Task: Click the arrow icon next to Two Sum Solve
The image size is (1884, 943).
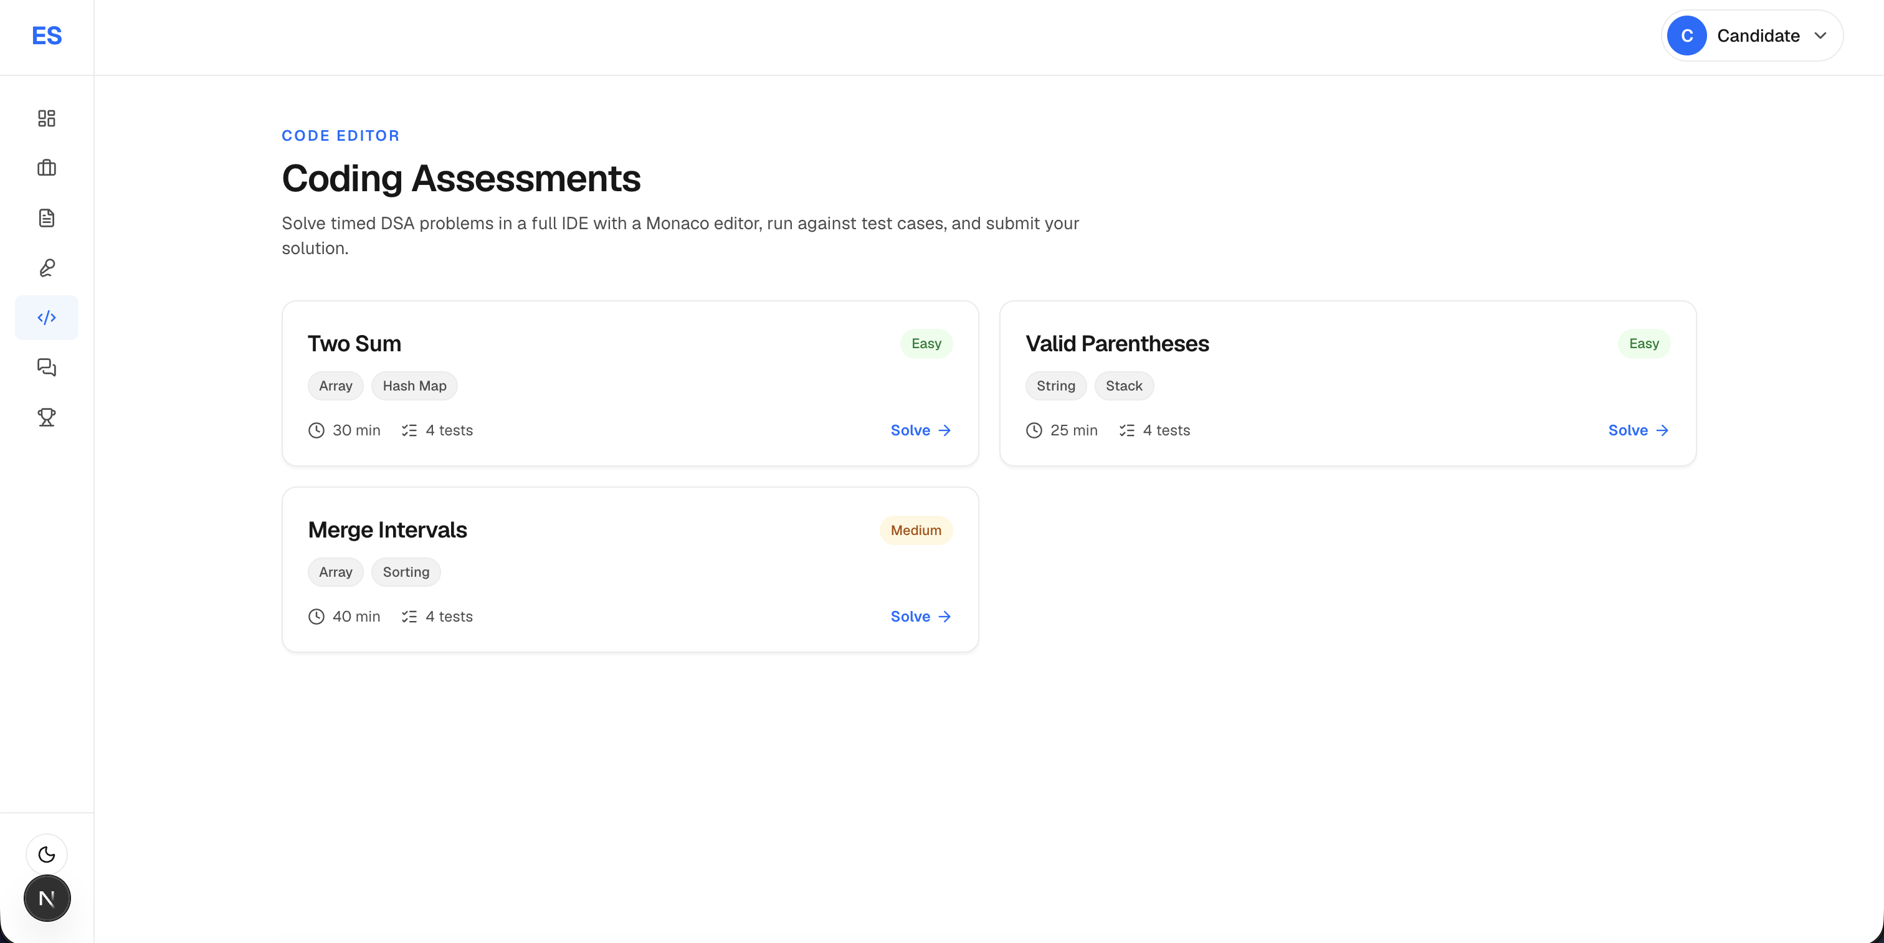Action: pyautogui.click(x=944, y=430)
